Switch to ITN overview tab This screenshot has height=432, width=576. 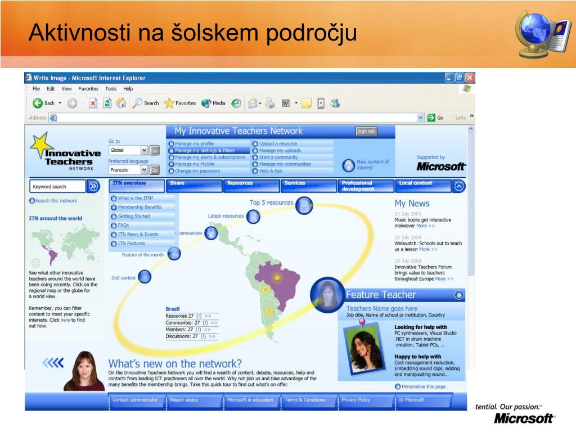(137, 186)
